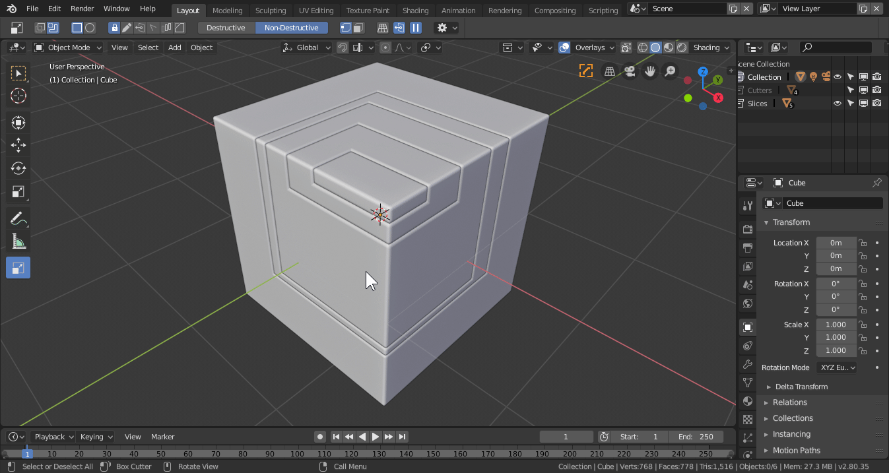This screenshot has width=889, height=473.
Task: Select the Move tool
Action: [18, 145]
